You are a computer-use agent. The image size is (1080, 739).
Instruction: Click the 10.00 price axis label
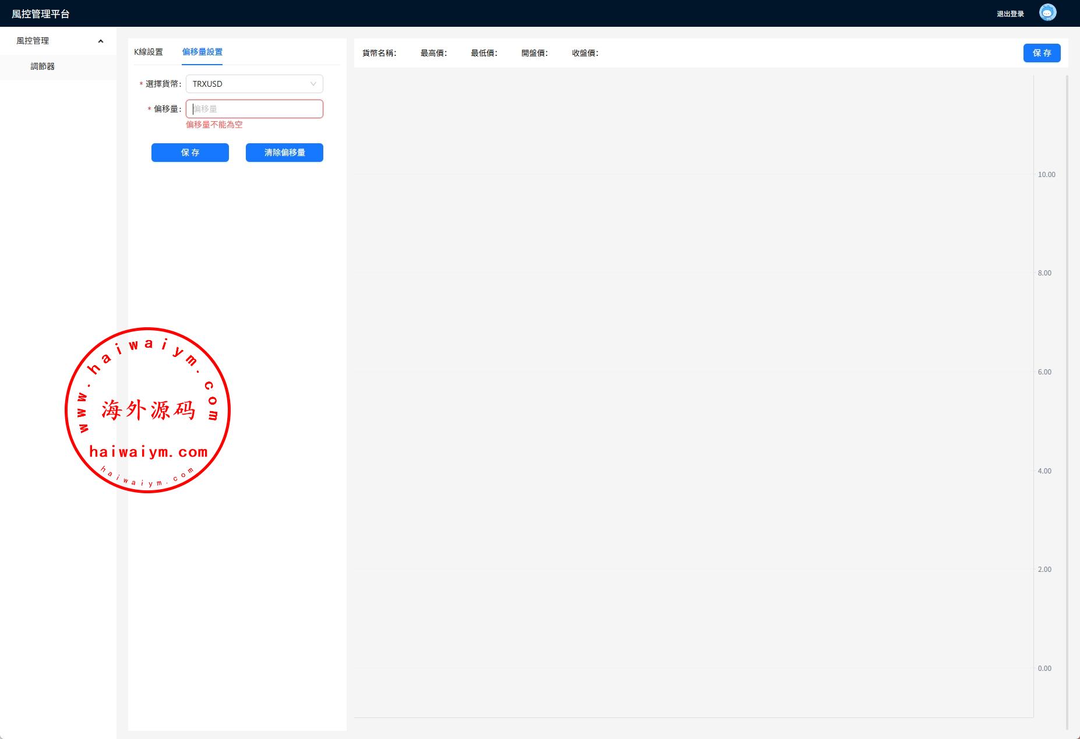pyautogui.click(x=1046, y=175)
